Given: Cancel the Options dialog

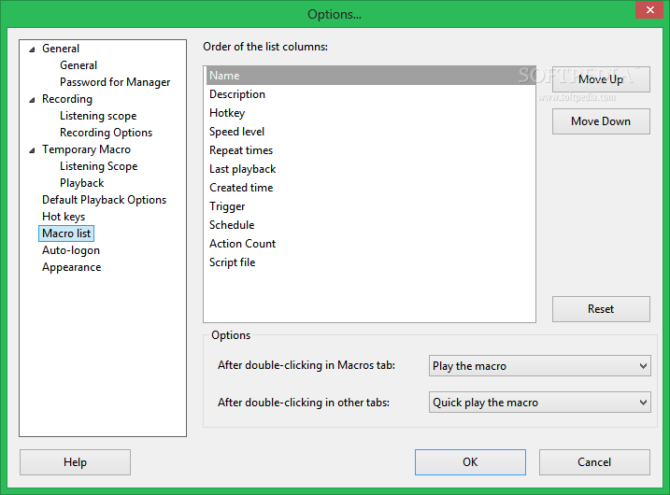Looking at the screenshot, I should [x=594, y=462].
